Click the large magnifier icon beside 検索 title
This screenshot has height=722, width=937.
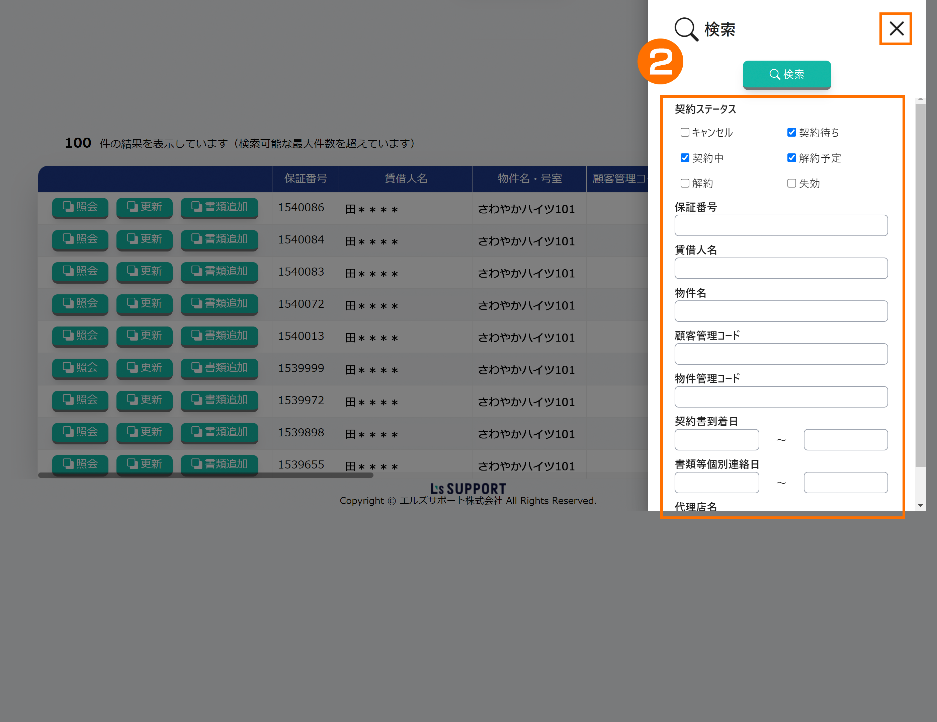(686, 29)
